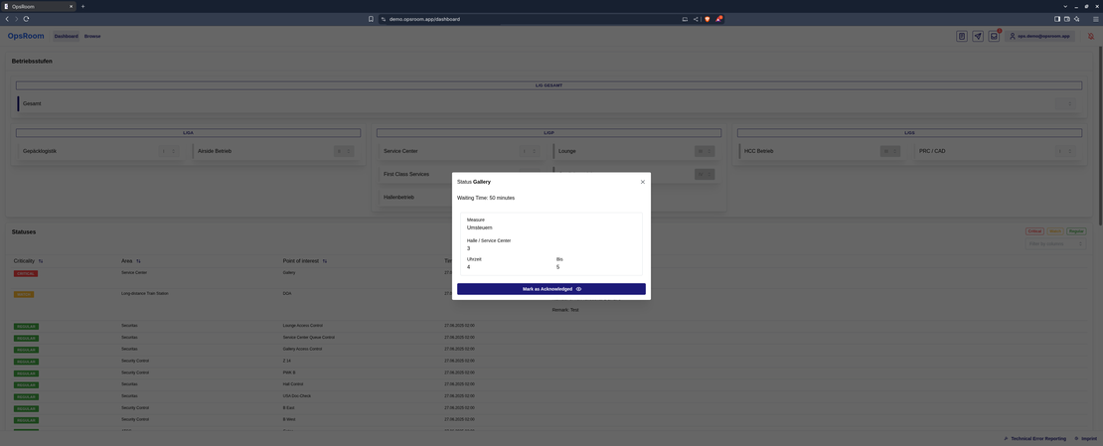Toggle the muted notification bell icon

coord(1090,36)
